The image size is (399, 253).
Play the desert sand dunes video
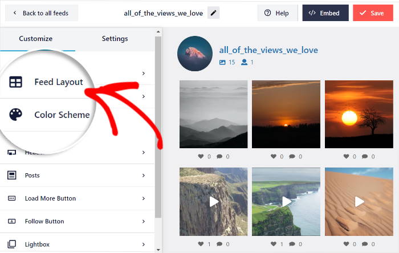pyautogui.click(x=359, y=202)
